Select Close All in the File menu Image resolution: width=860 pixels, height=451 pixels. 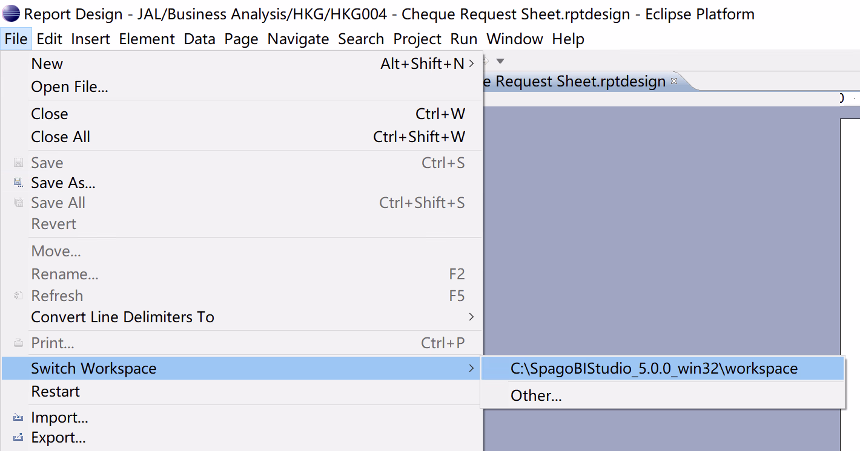(x=61, y=137)
